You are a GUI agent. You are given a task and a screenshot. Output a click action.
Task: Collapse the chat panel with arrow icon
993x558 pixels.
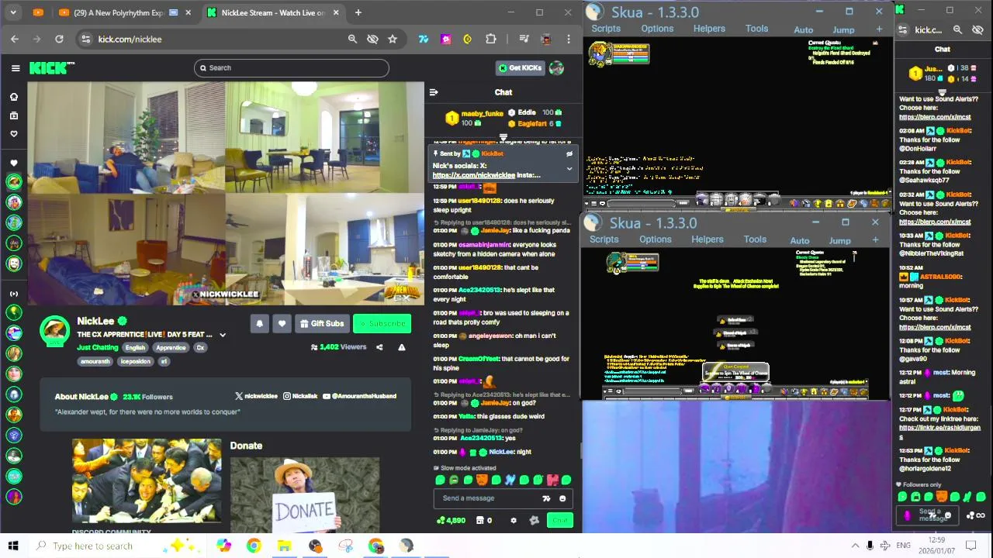pyautogui.click(x=434, y=92)
